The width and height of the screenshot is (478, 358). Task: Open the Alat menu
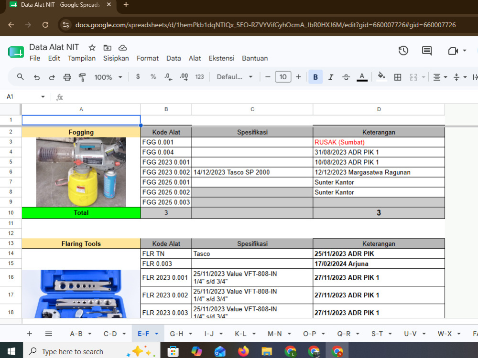(x=195, y=58)
